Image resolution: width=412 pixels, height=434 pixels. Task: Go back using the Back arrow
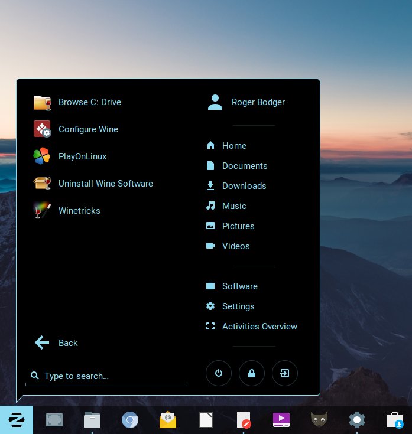pyautogui.click(x=43, y=343)
